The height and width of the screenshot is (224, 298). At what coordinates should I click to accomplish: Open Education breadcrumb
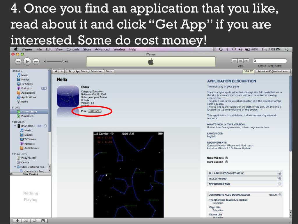coord(96,71)
